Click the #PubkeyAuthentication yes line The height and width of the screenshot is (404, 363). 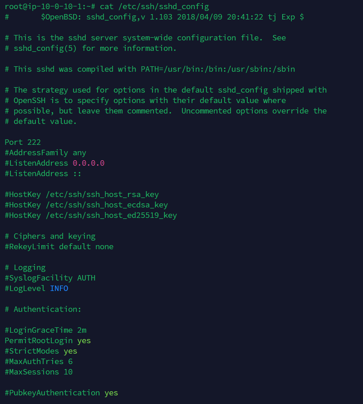point(61,393)
